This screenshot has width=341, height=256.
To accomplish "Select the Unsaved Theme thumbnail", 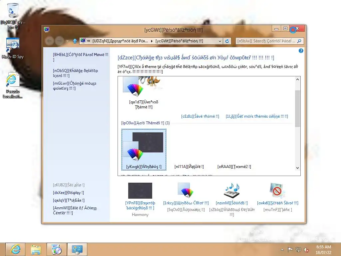I will coord(144,93).
